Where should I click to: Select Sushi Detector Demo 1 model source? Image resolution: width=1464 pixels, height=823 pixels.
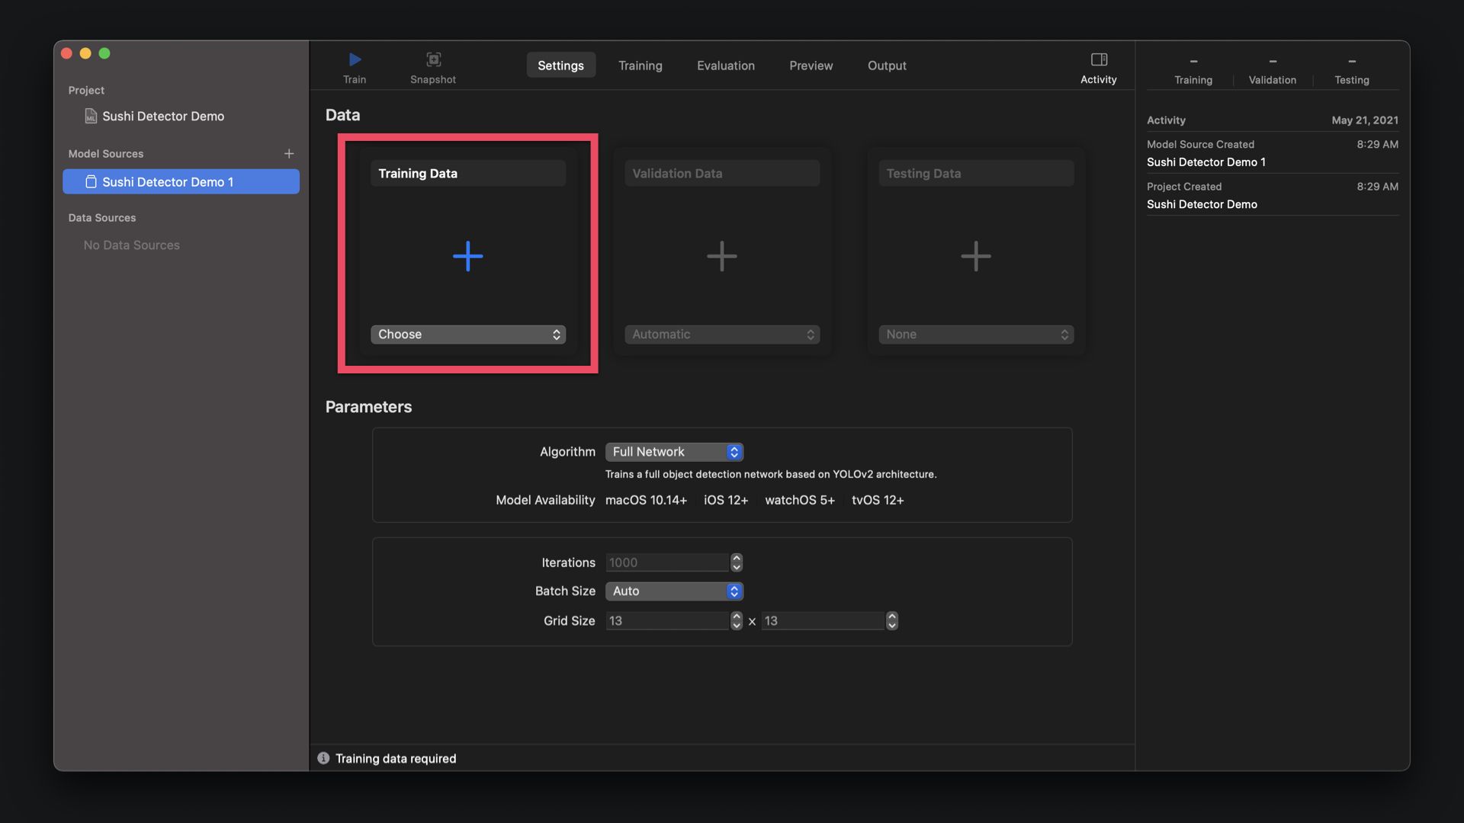tap(168, 182)
